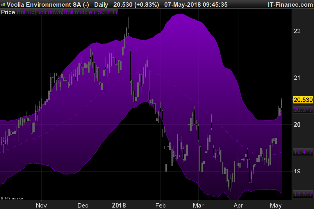This screenshot has height=209, width=314.
Task: Click the Veolia Environnement SA (-) title
Action: point(48,4)
